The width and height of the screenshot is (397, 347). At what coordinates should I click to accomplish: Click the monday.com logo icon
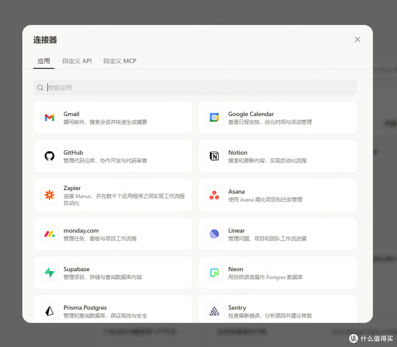pyautogui.click(x=49, y=234)
